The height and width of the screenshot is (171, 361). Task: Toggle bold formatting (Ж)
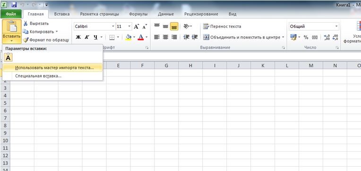coord(78,37)
